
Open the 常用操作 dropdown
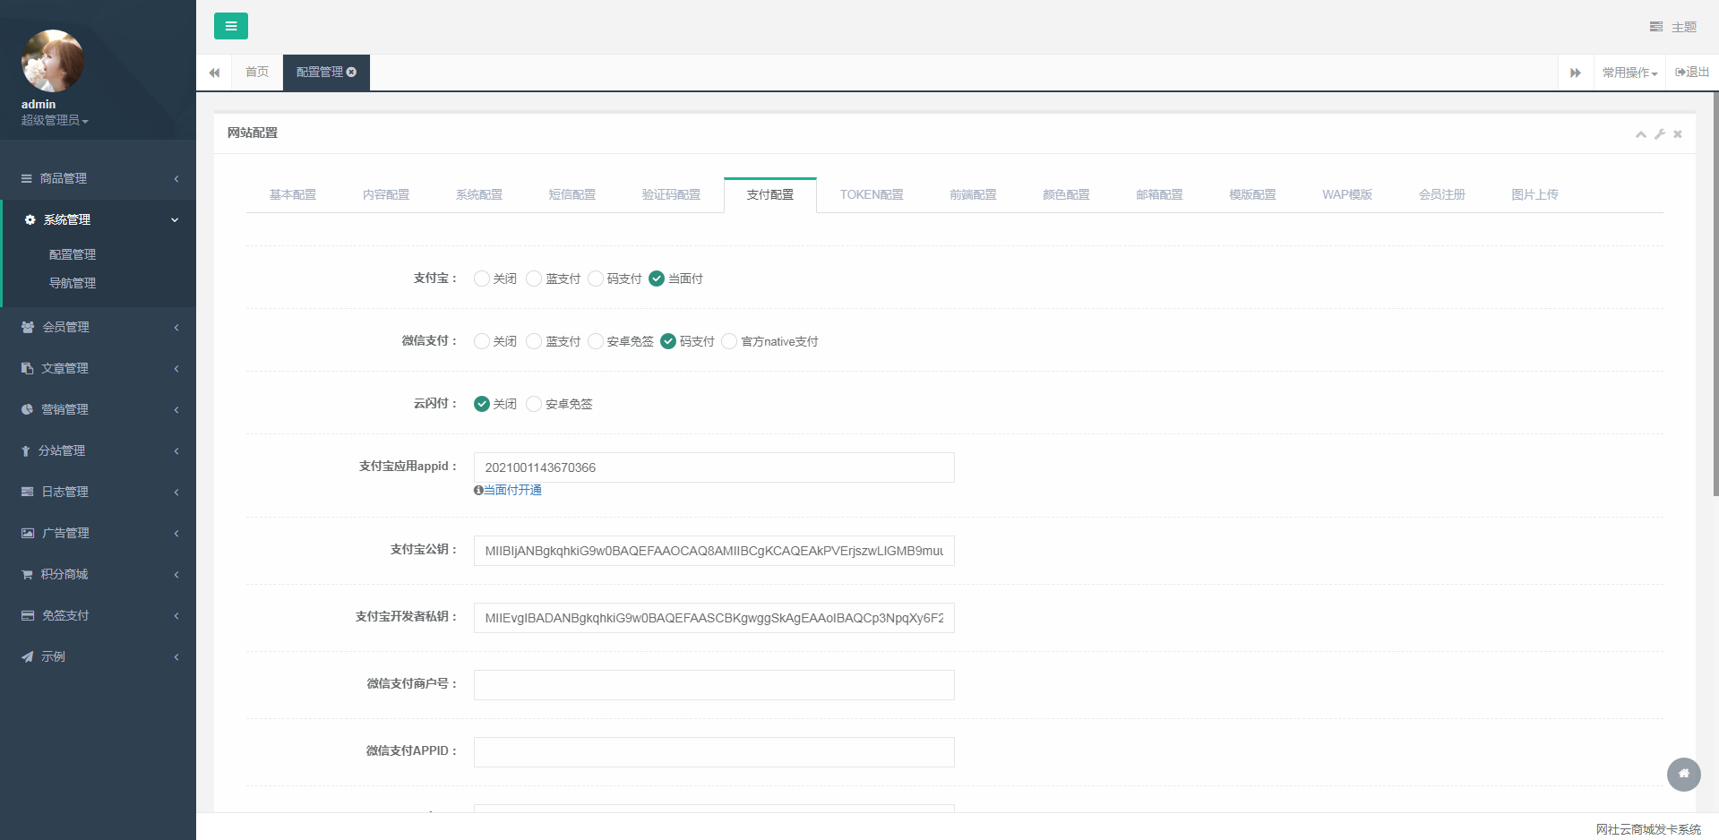click(x=1629, y=73)
